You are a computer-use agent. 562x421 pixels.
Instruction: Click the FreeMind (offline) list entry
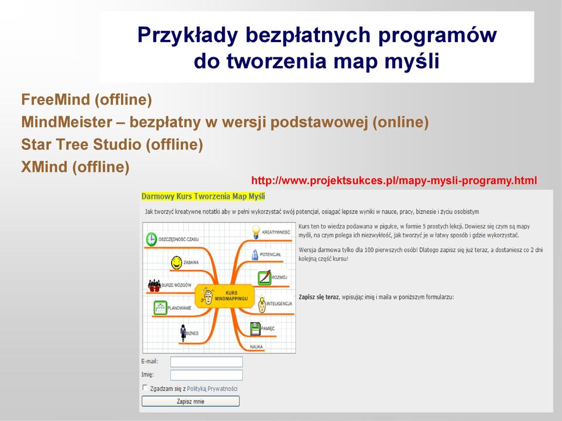[x=87, y=99]
